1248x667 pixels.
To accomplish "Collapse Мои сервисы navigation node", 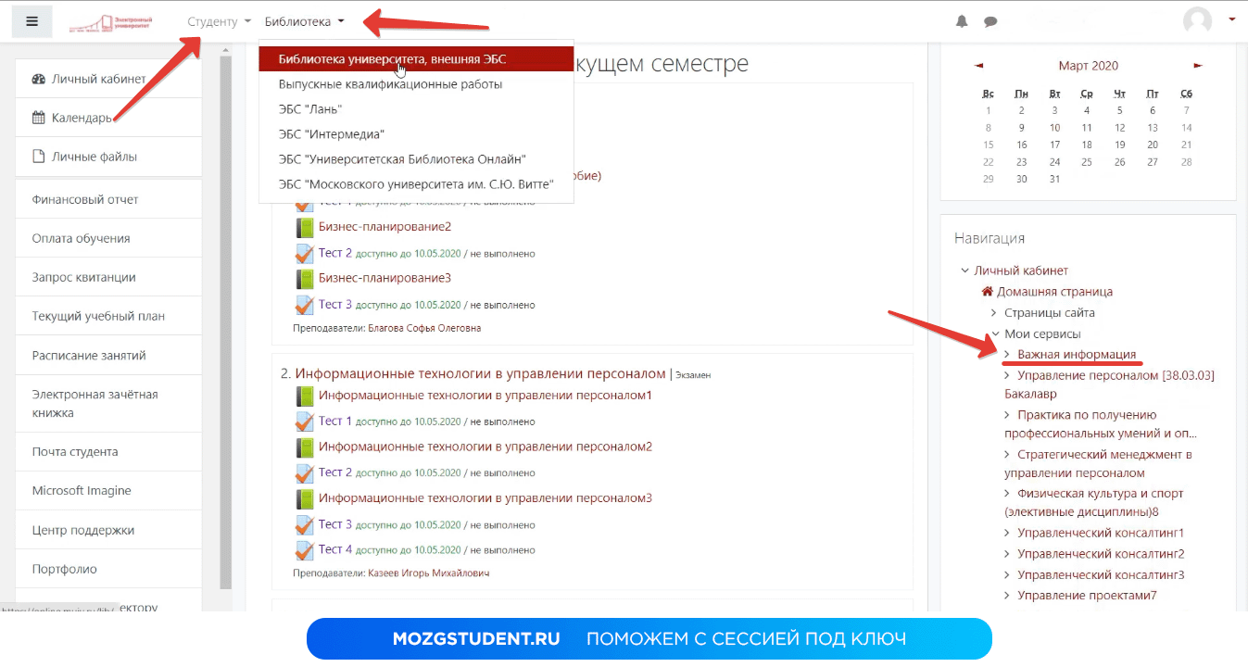I will coord(994,334).
